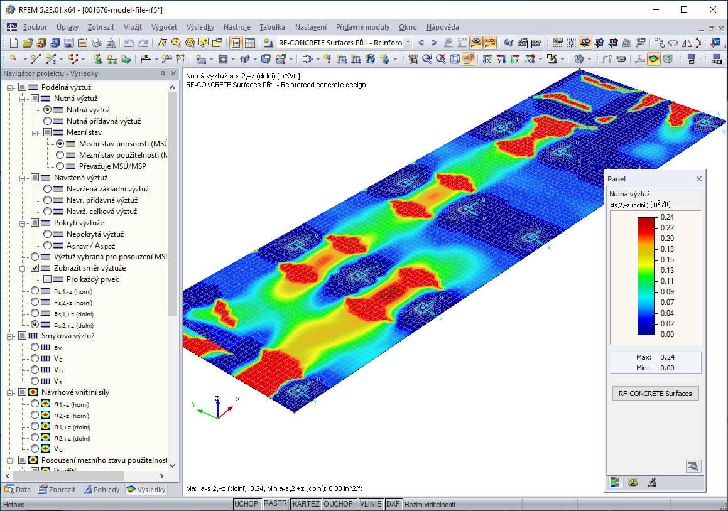Switch to wireframe display model icon

tap(455, 59)
